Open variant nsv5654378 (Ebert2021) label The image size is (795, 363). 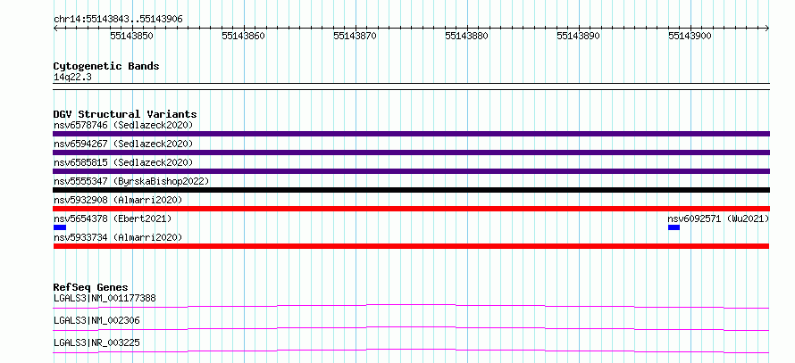point(113,219)
